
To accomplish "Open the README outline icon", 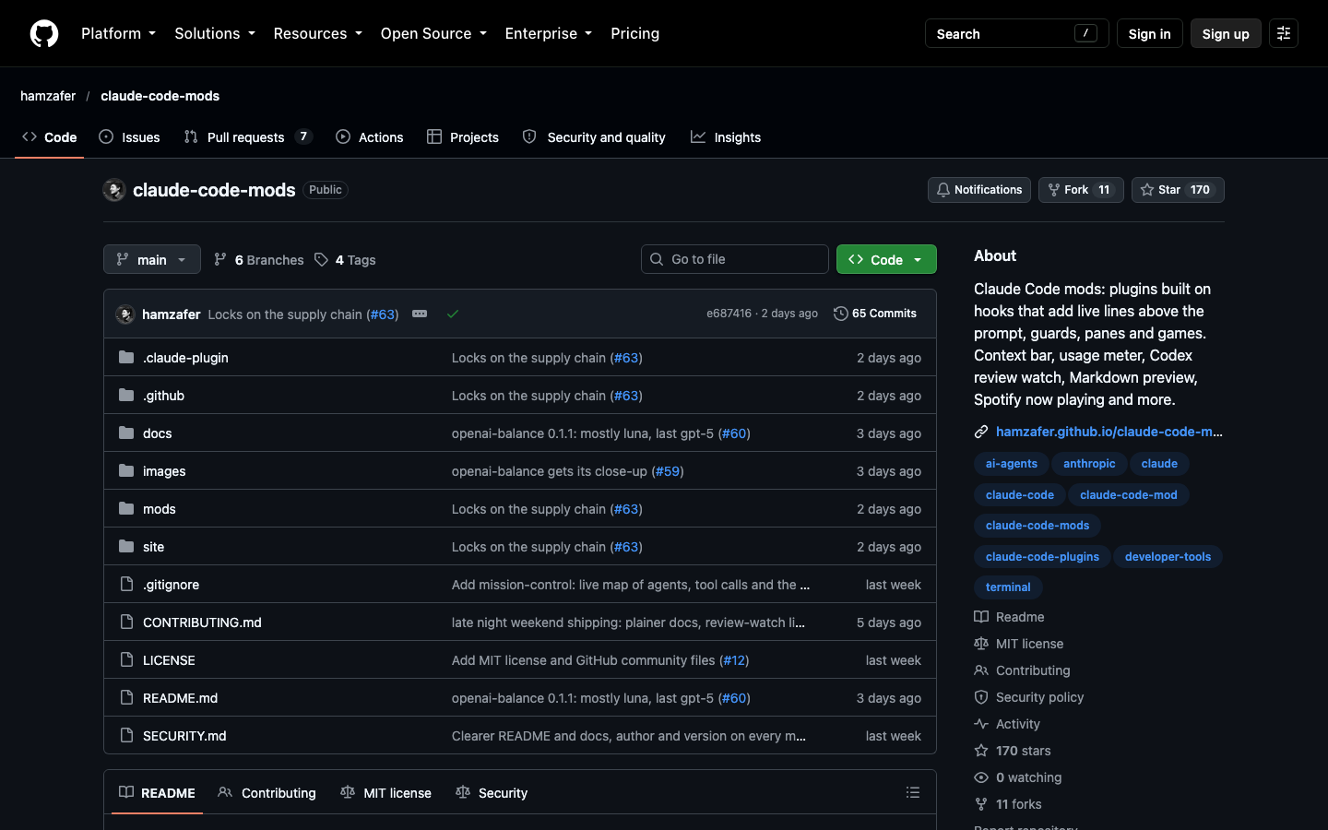I will pos(913,792).
